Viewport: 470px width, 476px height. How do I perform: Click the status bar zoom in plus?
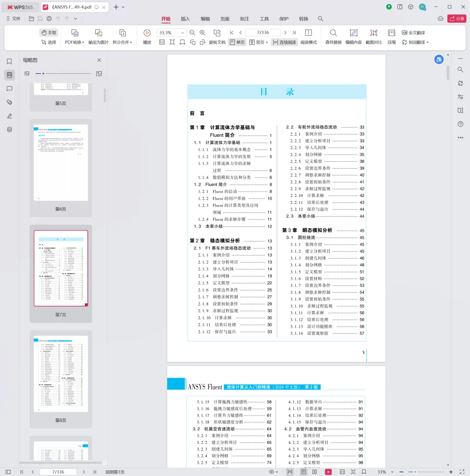pos(451,472)
